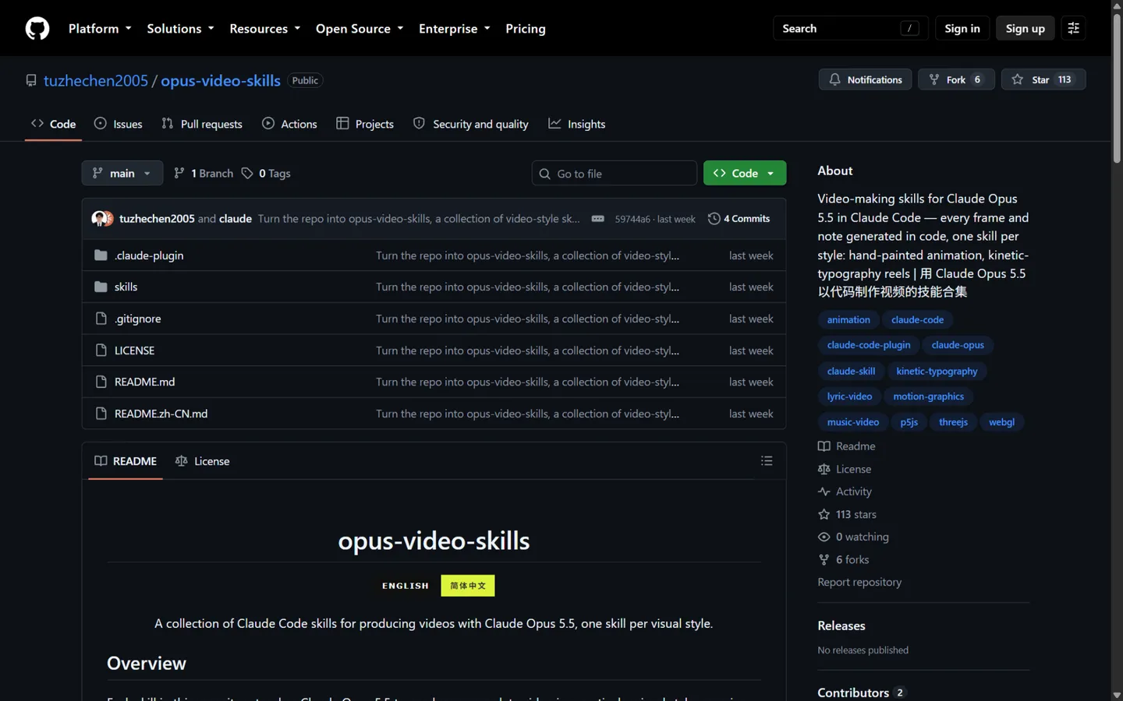Click the .claude-plugin folder icon
1123x701 pixels.
(x=101, y=255)
